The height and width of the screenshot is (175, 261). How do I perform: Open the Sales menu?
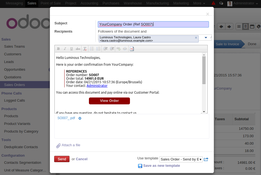point(32,3)
